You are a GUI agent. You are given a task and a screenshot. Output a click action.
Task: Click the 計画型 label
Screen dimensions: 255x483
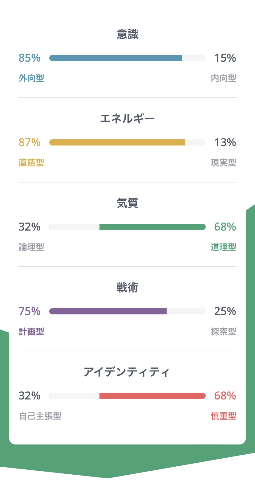31,331
